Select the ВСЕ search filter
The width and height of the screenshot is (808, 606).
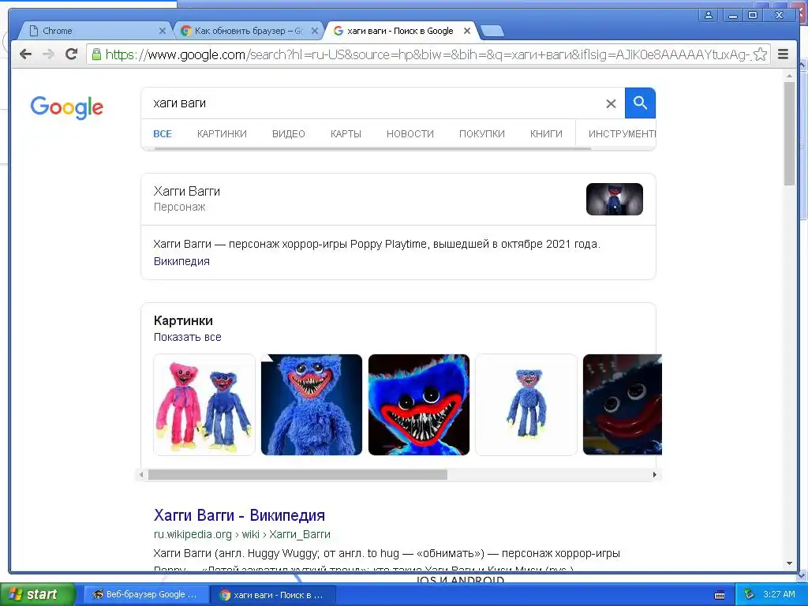pyautogui.click(x=163, y=134)
